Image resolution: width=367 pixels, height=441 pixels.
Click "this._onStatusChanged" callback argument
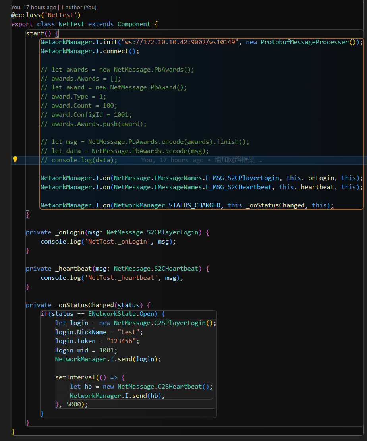click(267, 205)
